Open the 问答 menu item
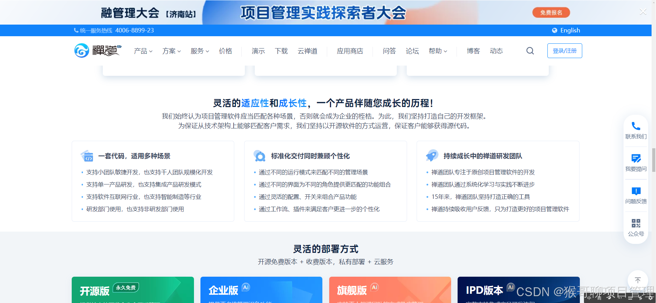This screenshot has width=656, height=303. (x=389, y=51)
